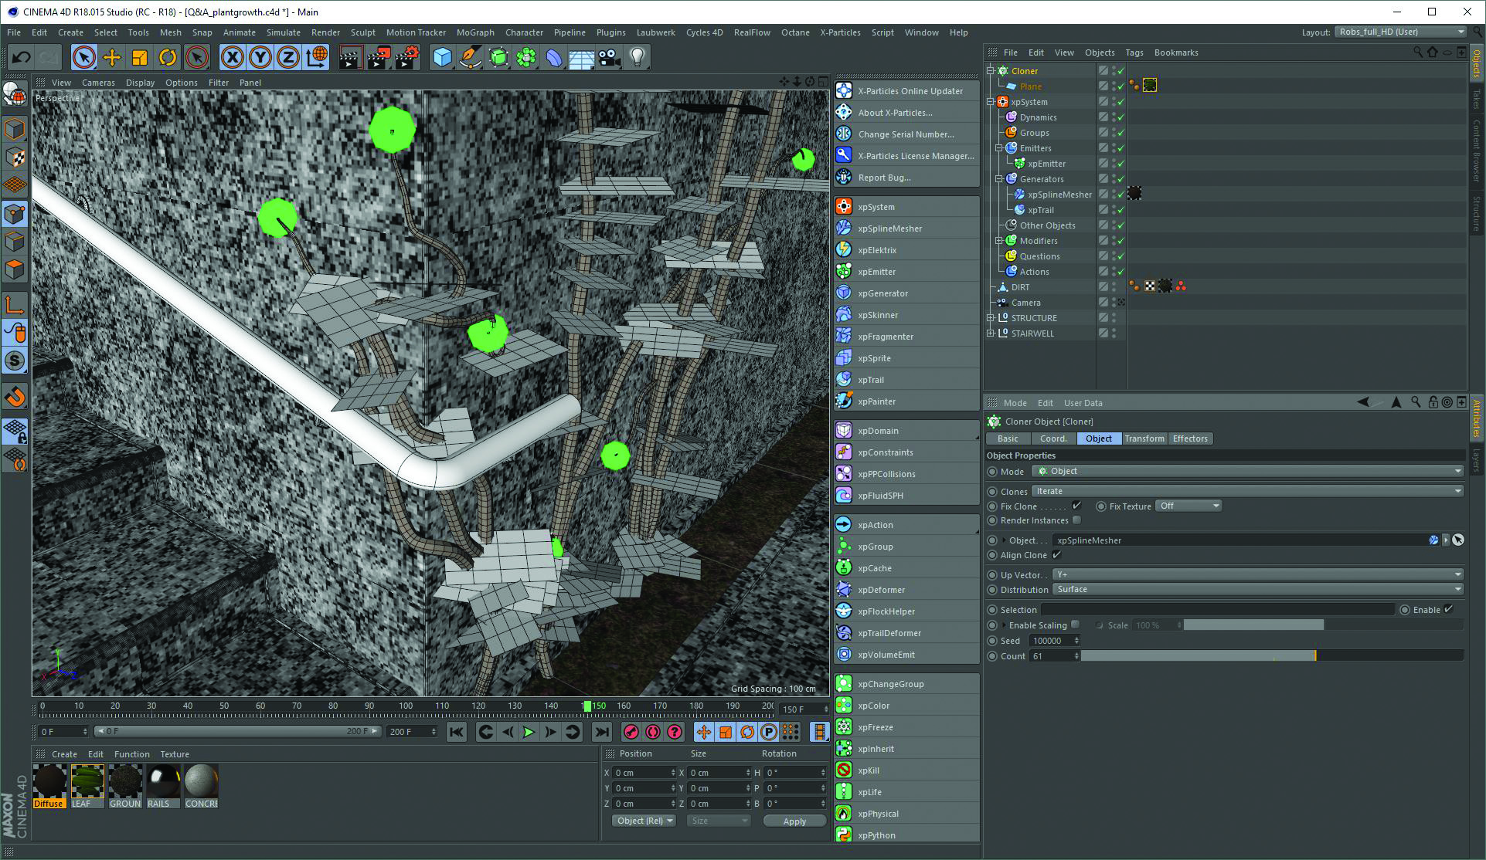Toggle layer square for Camera object

point(1103,303)
